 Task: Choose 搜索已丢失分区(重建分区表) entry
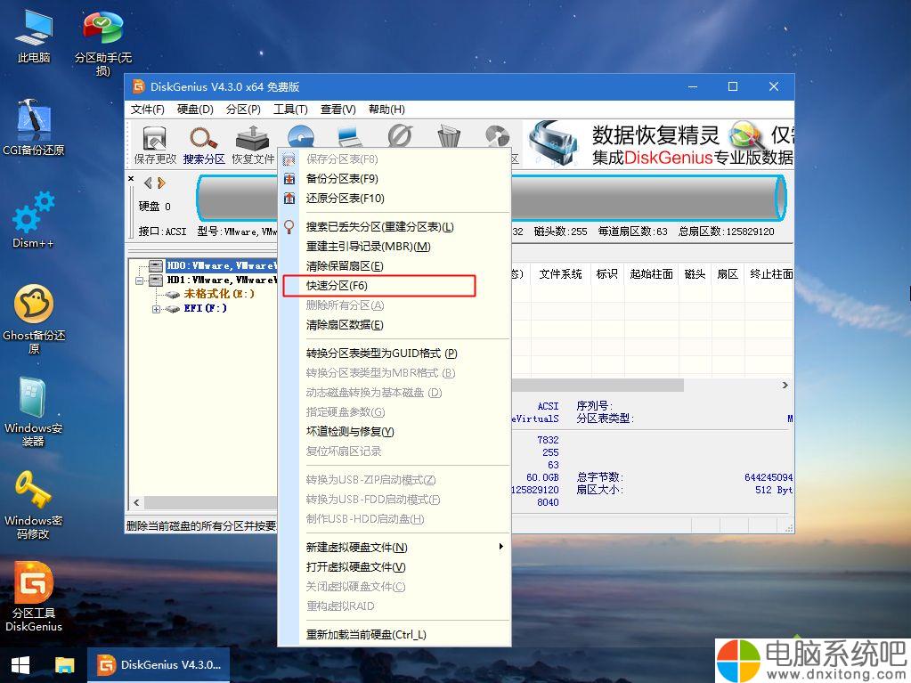(x=394, y=227)
